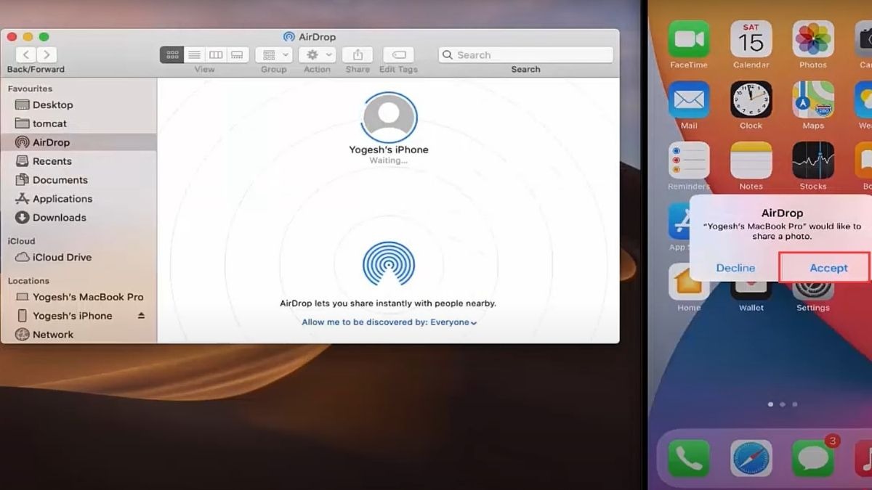
Task: Close the AirDrop Finder window
Action: pyautogui.click(x=12, y=36)
